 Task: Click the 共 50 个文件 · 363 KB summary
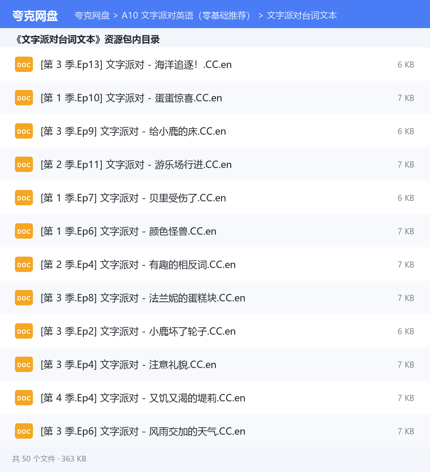coord(49,459)
